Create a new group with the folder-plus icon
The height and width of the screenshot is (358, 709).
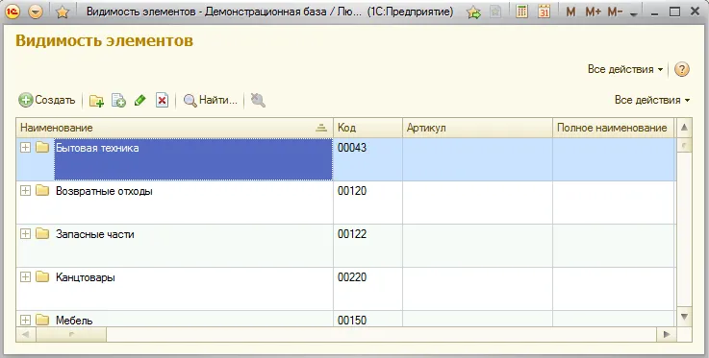(x=96, y=101)
